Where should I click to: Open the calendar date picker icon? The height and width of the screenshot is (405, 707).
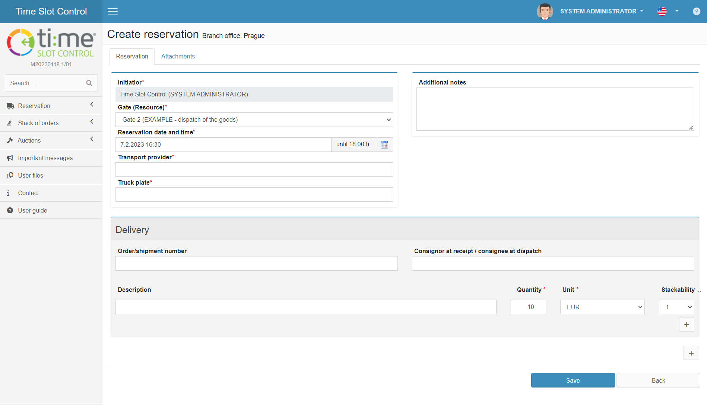pos(384,144)
